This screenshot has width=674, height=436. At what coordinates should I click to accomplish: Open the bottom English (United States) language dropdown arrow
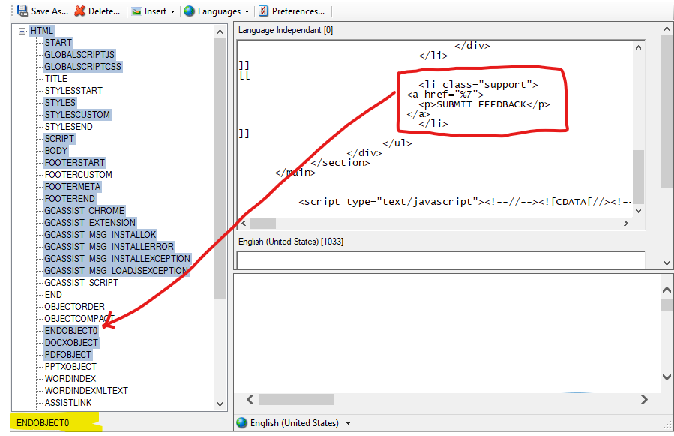click(348, 423)
